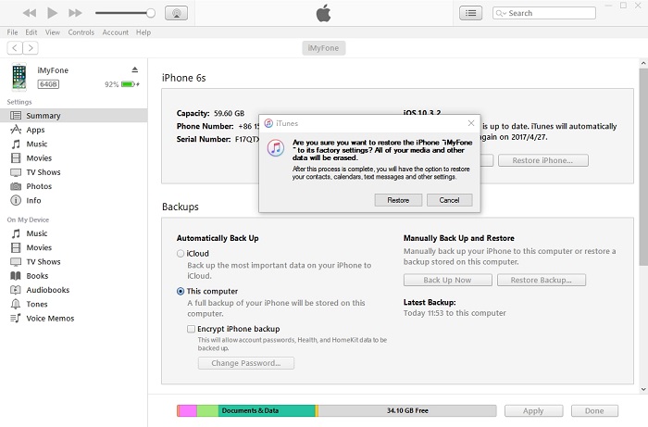
Task: Toggle the list view button near Search
Action: pyautogui.click(x=470, y=13)
